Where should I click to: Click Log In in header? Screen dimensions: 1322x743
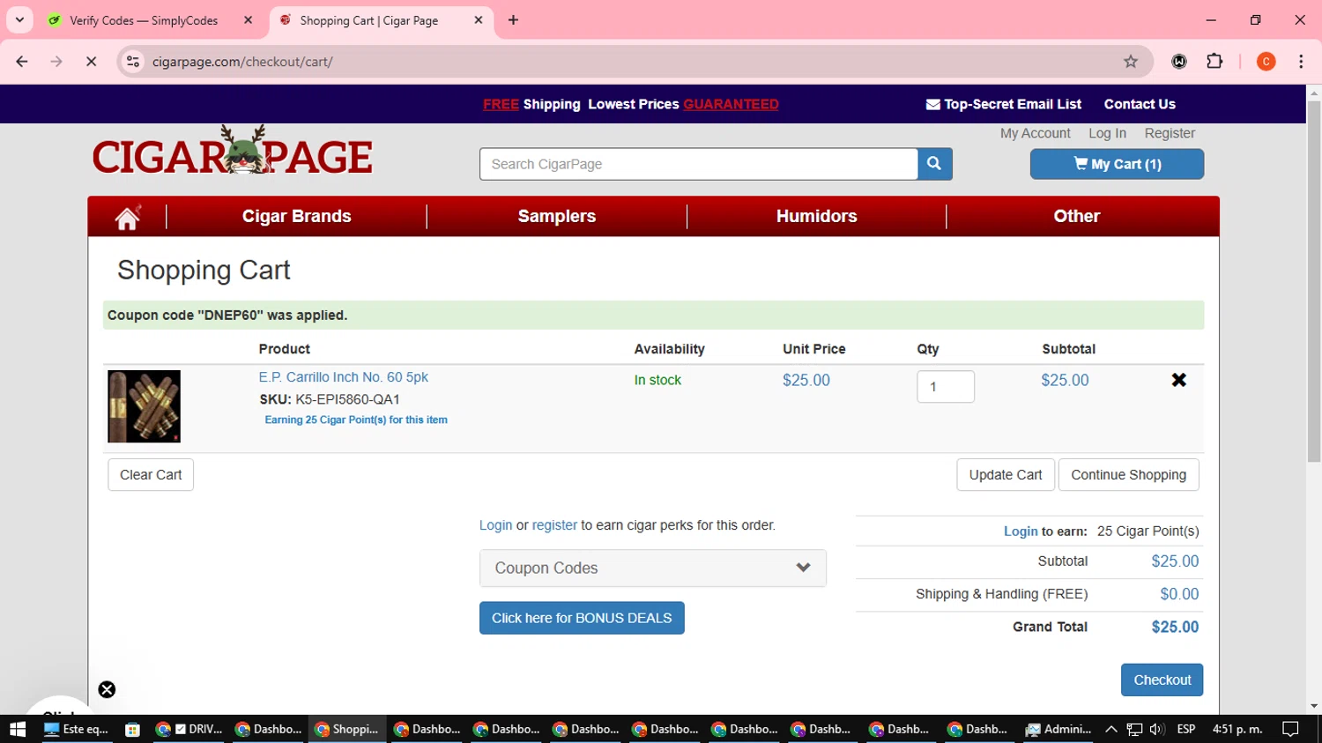pyautogui.click(x=1107, y=133)
